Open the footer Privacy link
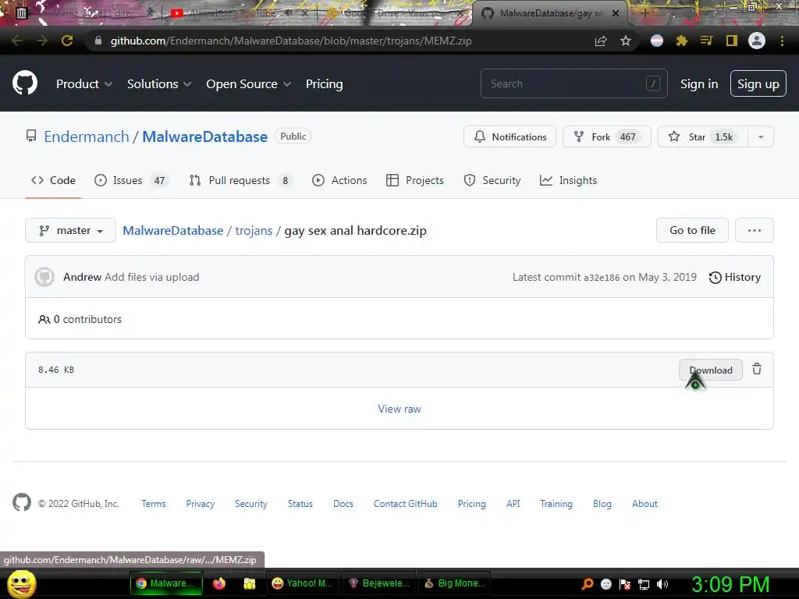This screenshot has height=599, width=799. (x=201, y=504)
